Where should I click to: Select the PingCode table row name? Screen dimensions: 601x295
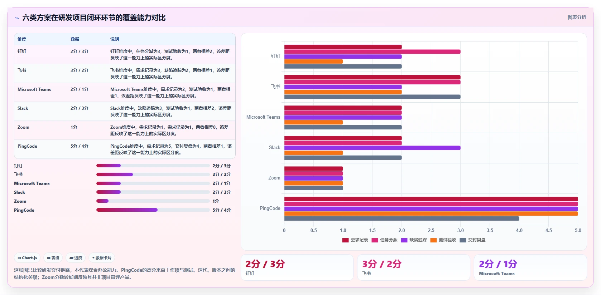[x=28, y=146]
